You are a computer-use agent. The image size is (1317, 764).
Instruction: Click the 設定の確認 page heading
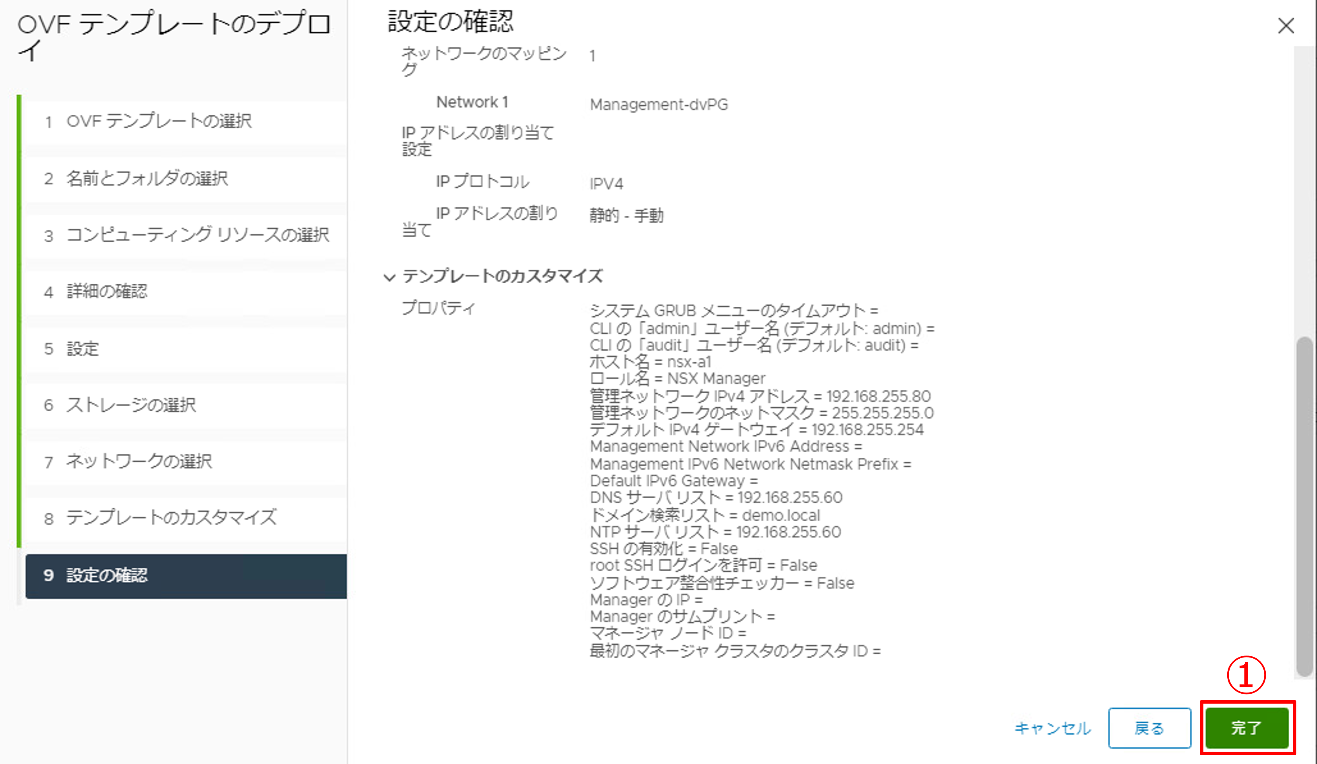pyautogui.click(x=450, y=22)
